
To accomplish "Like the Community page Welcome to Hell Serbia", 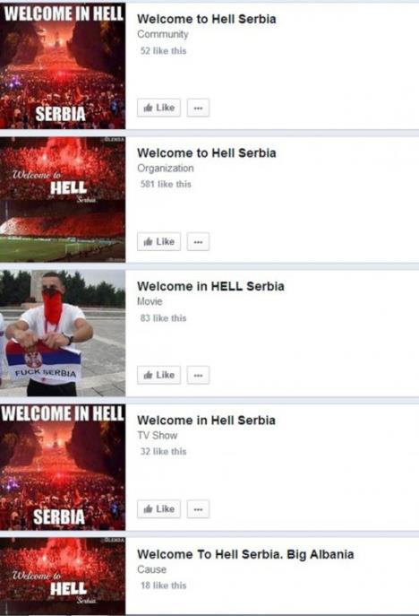I will 158,108.
